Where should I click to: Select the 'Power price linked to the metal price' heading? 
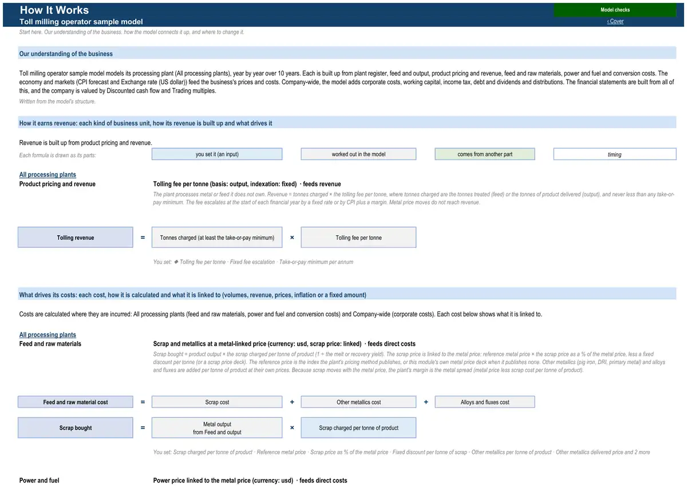[250, 480]
